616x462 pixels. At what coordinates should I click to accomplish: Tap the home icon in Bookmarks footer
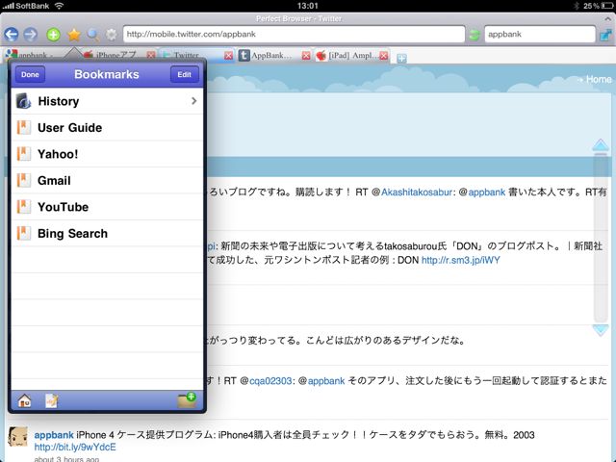tap(24, 400)
